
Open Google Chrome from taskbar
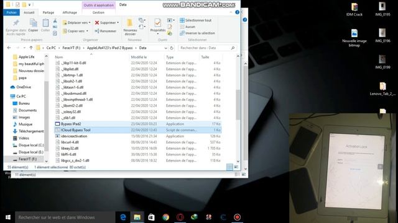pos(166,217)
